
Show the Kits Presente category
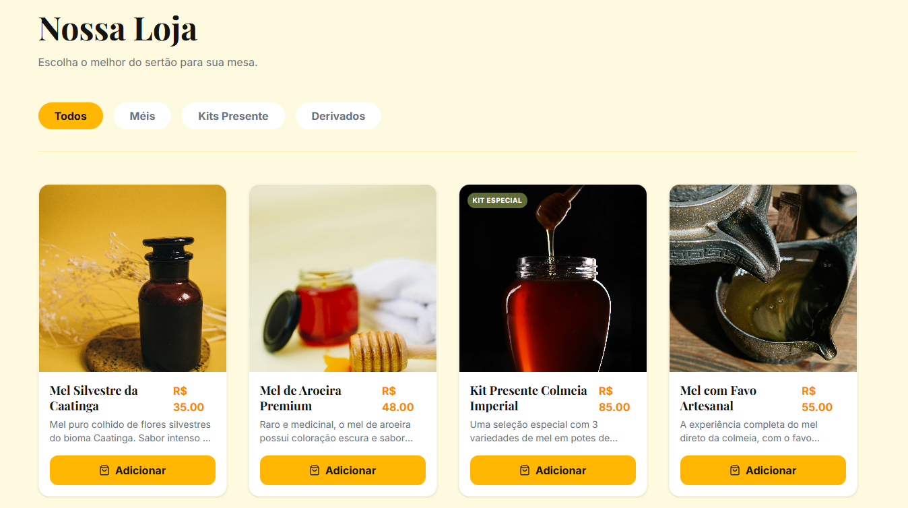[x=233, y=116]
